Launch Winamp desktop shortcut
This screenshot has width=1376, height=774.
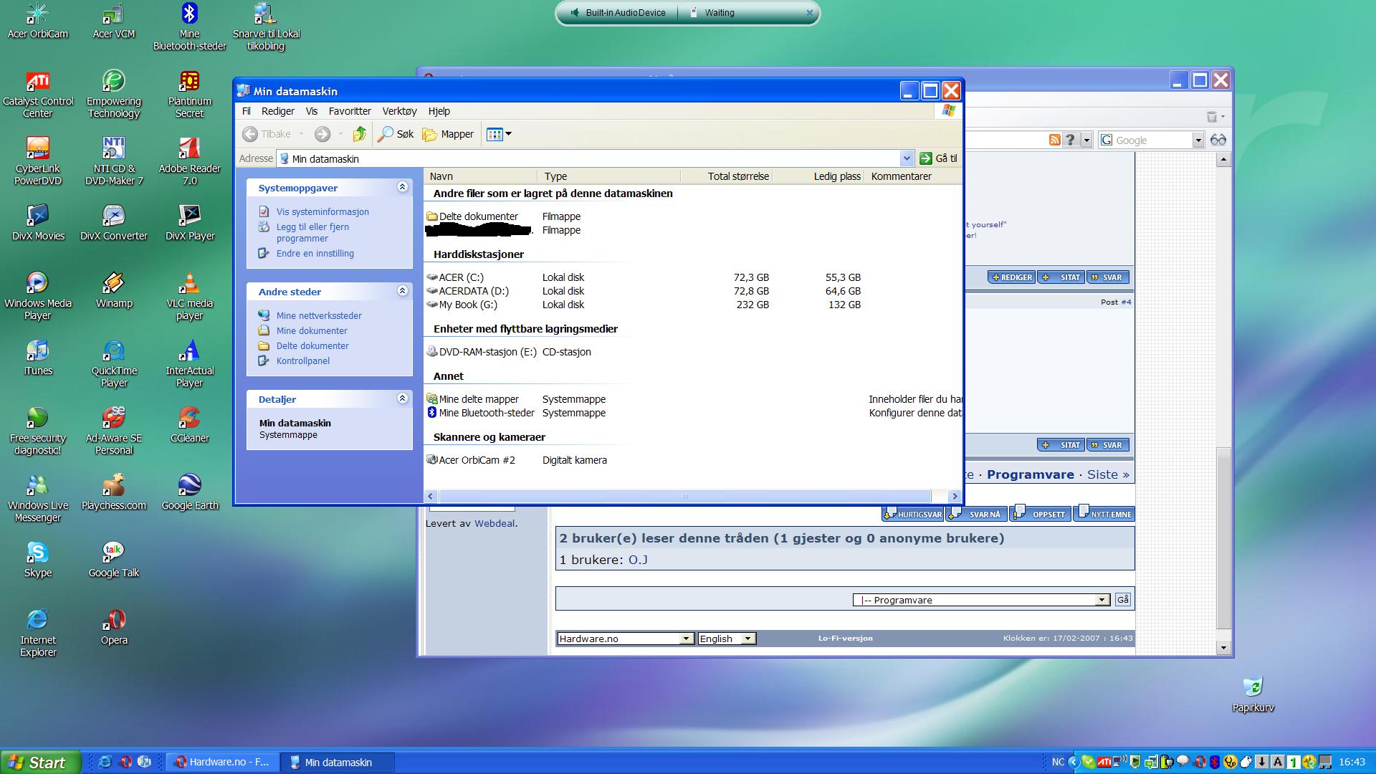pyautogui.click(x=113, y=290)
